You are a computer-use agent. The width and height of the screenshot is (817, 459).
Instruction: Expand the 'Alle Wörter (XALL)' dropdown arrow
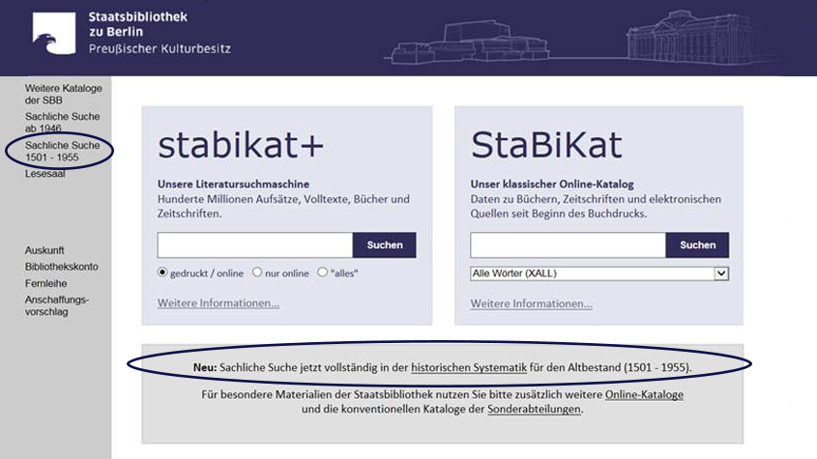click(721, 273)
